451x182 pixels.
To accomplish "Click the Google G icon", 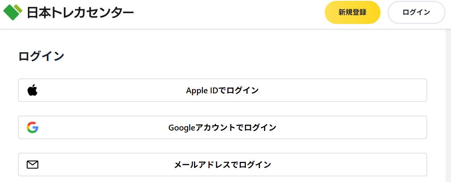I will (x=33, y=127).
